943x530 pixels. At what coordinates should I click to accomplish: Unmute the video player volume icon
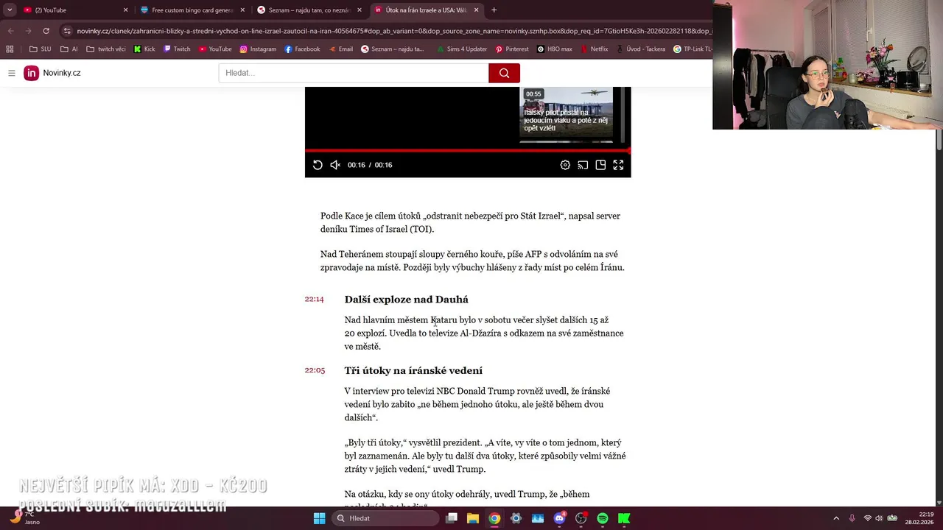pos(335,165)
